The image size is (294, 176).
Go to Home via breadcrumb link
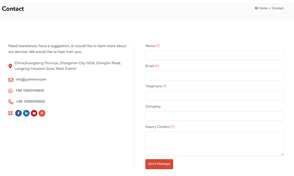pos(263,8)
